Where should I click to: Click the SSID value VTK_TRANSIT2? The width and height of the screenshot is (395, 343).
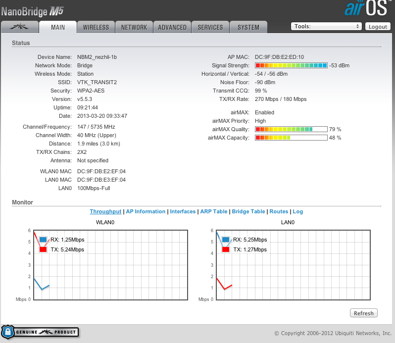97,82
